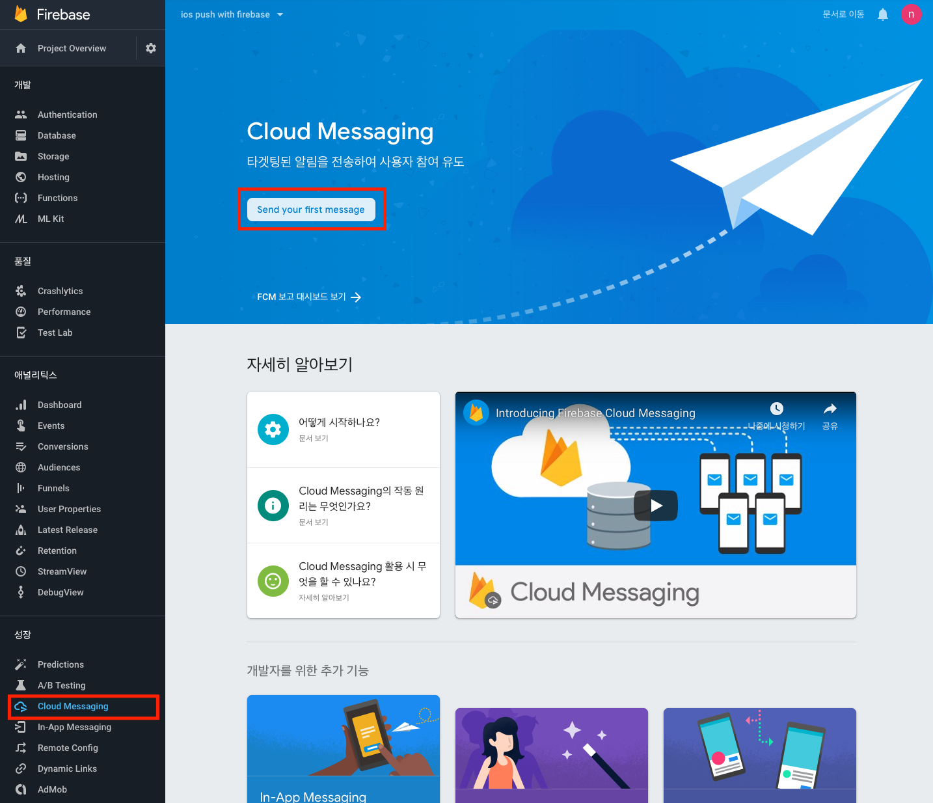Viewport: 933px width, 803px height.
Task: Click the User Properties icon
Action: 21,509
